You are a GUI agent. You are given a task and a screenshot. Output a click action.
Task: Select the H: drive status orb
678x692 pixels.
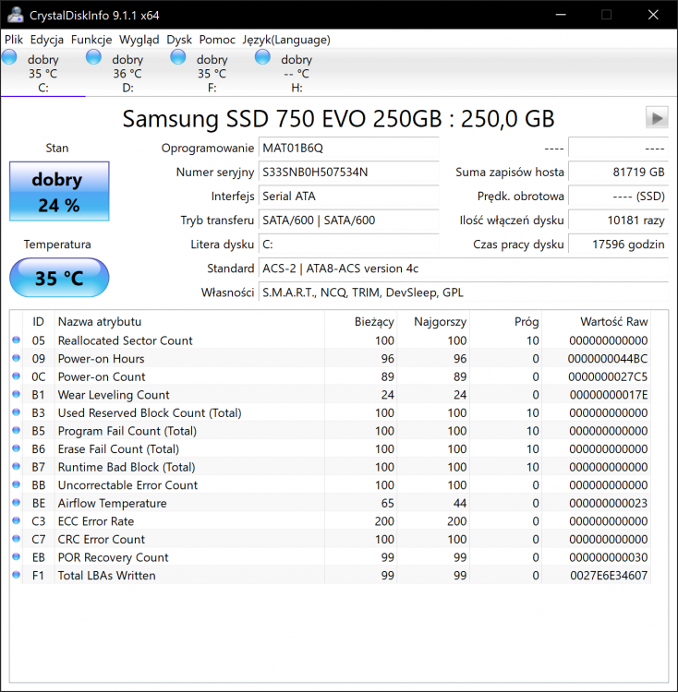point(263,58)
